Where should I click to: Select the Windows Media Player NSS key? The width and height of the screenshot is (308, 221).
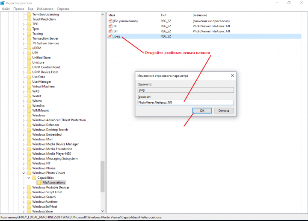(x=51, y=154)
